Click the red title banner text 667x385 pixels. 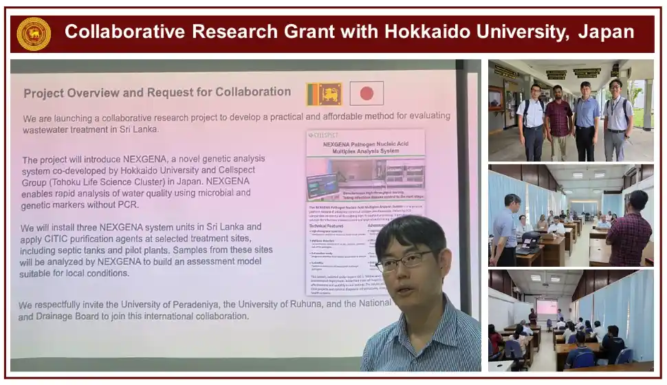349,32
